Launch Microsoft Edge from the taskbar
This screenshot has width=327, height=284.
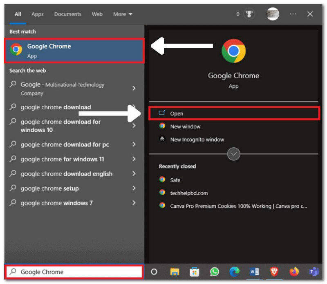click(234, 272)
